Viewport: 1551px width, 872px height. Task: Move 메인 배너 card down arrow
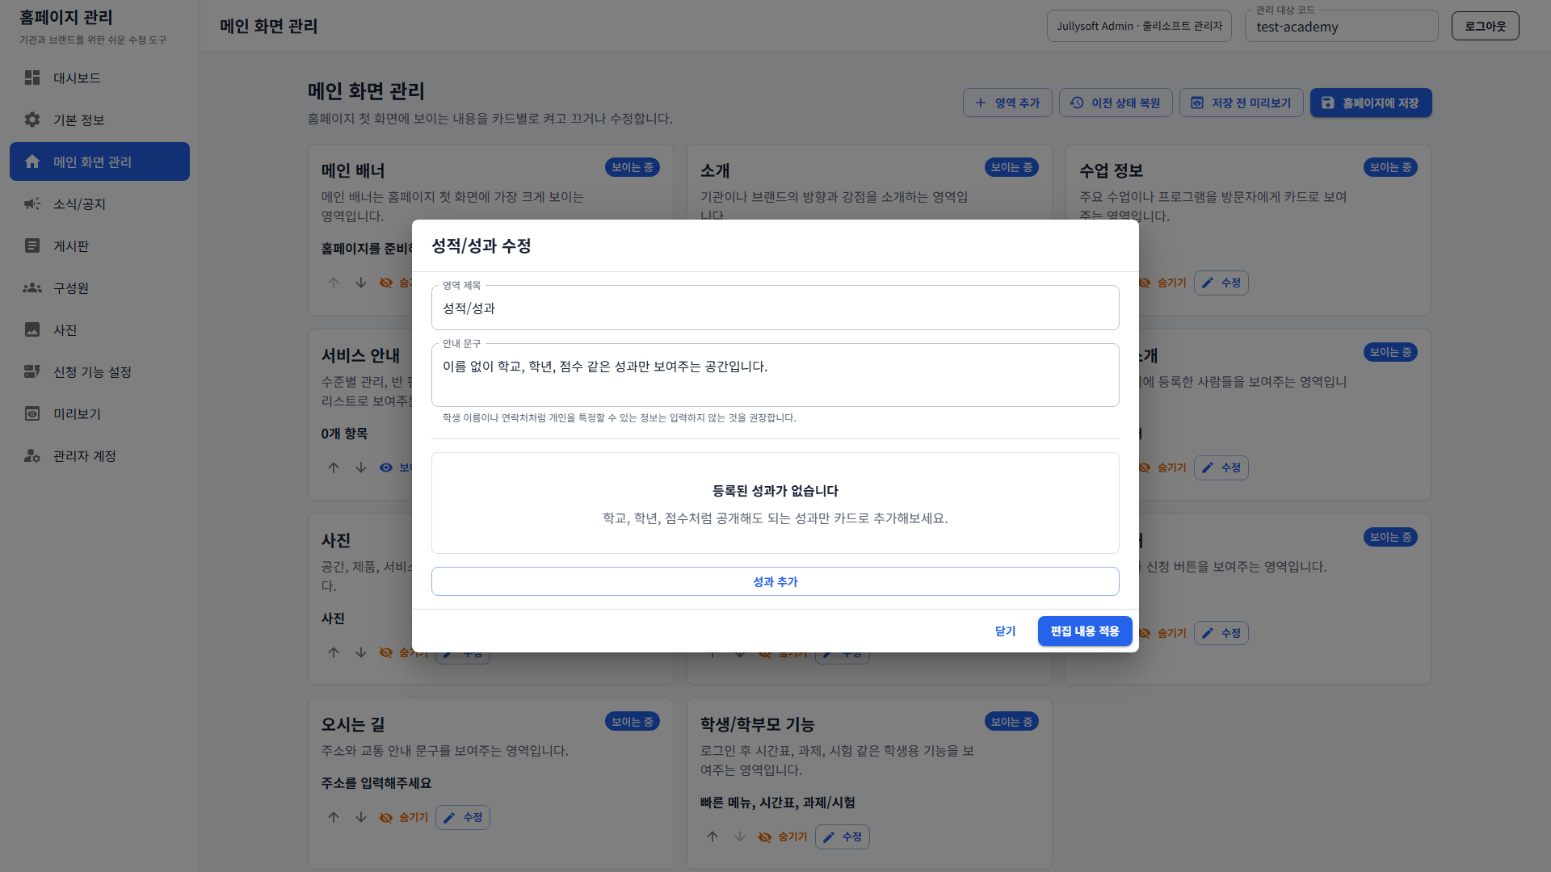pos(361,283)
